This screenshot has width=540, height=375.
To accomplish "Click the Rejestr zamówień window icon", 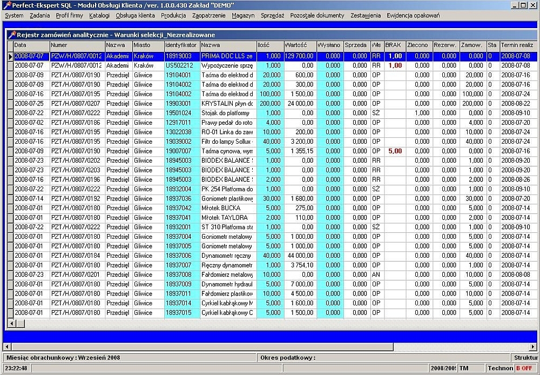I will 12,35.
